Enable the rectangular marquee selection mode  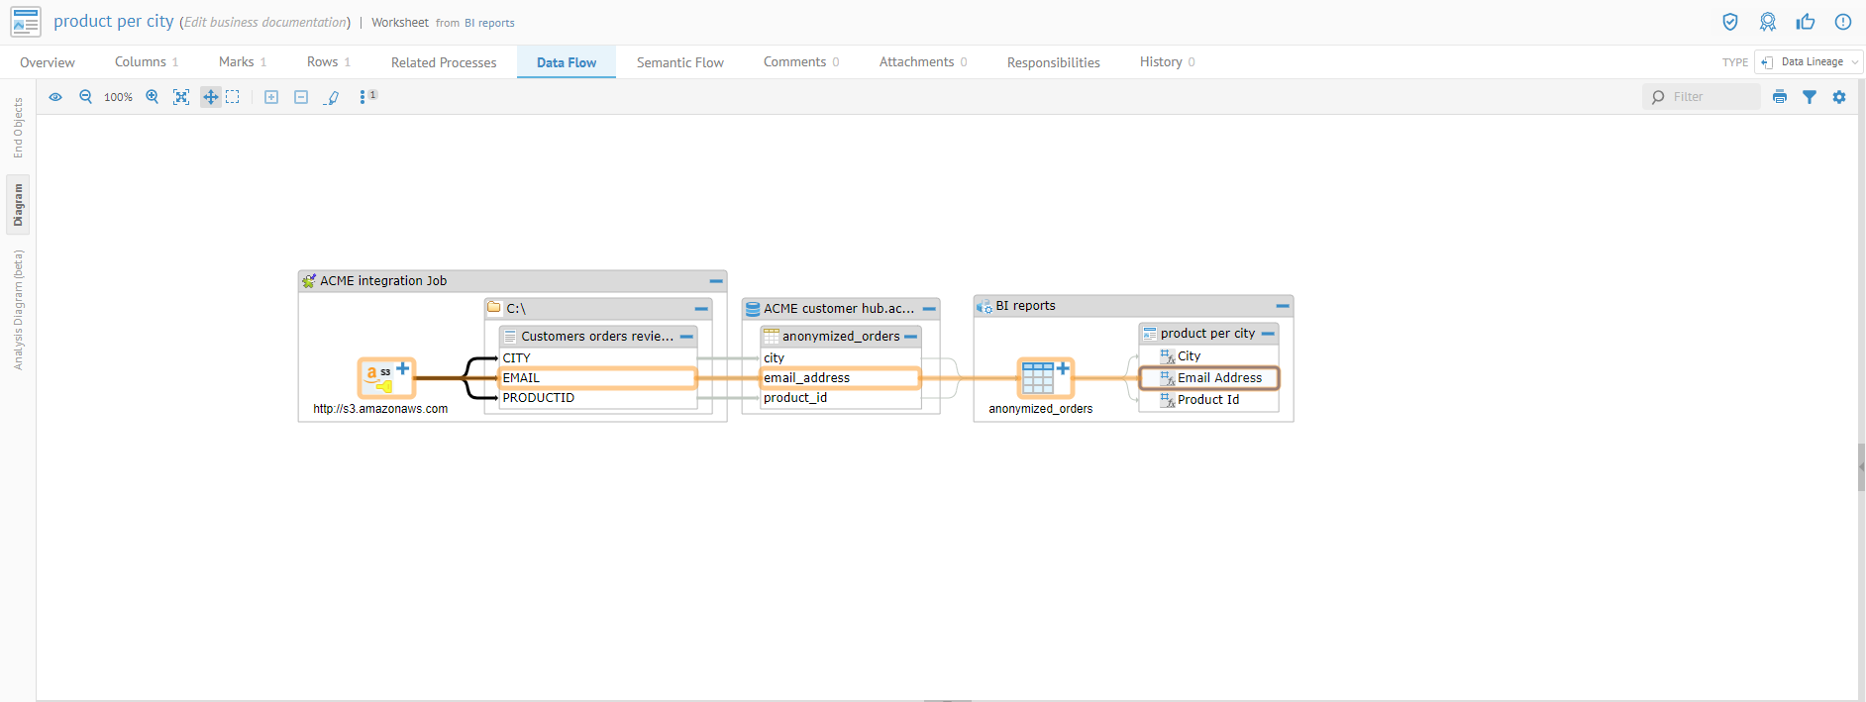click(233, 97)
